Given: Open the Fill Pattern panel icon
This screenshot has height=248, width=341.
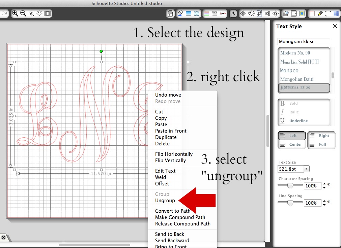Looking at the screenshot, I should point(197,13).
